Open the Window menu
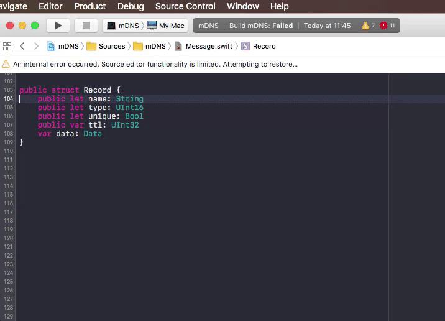 click(243, 6)
